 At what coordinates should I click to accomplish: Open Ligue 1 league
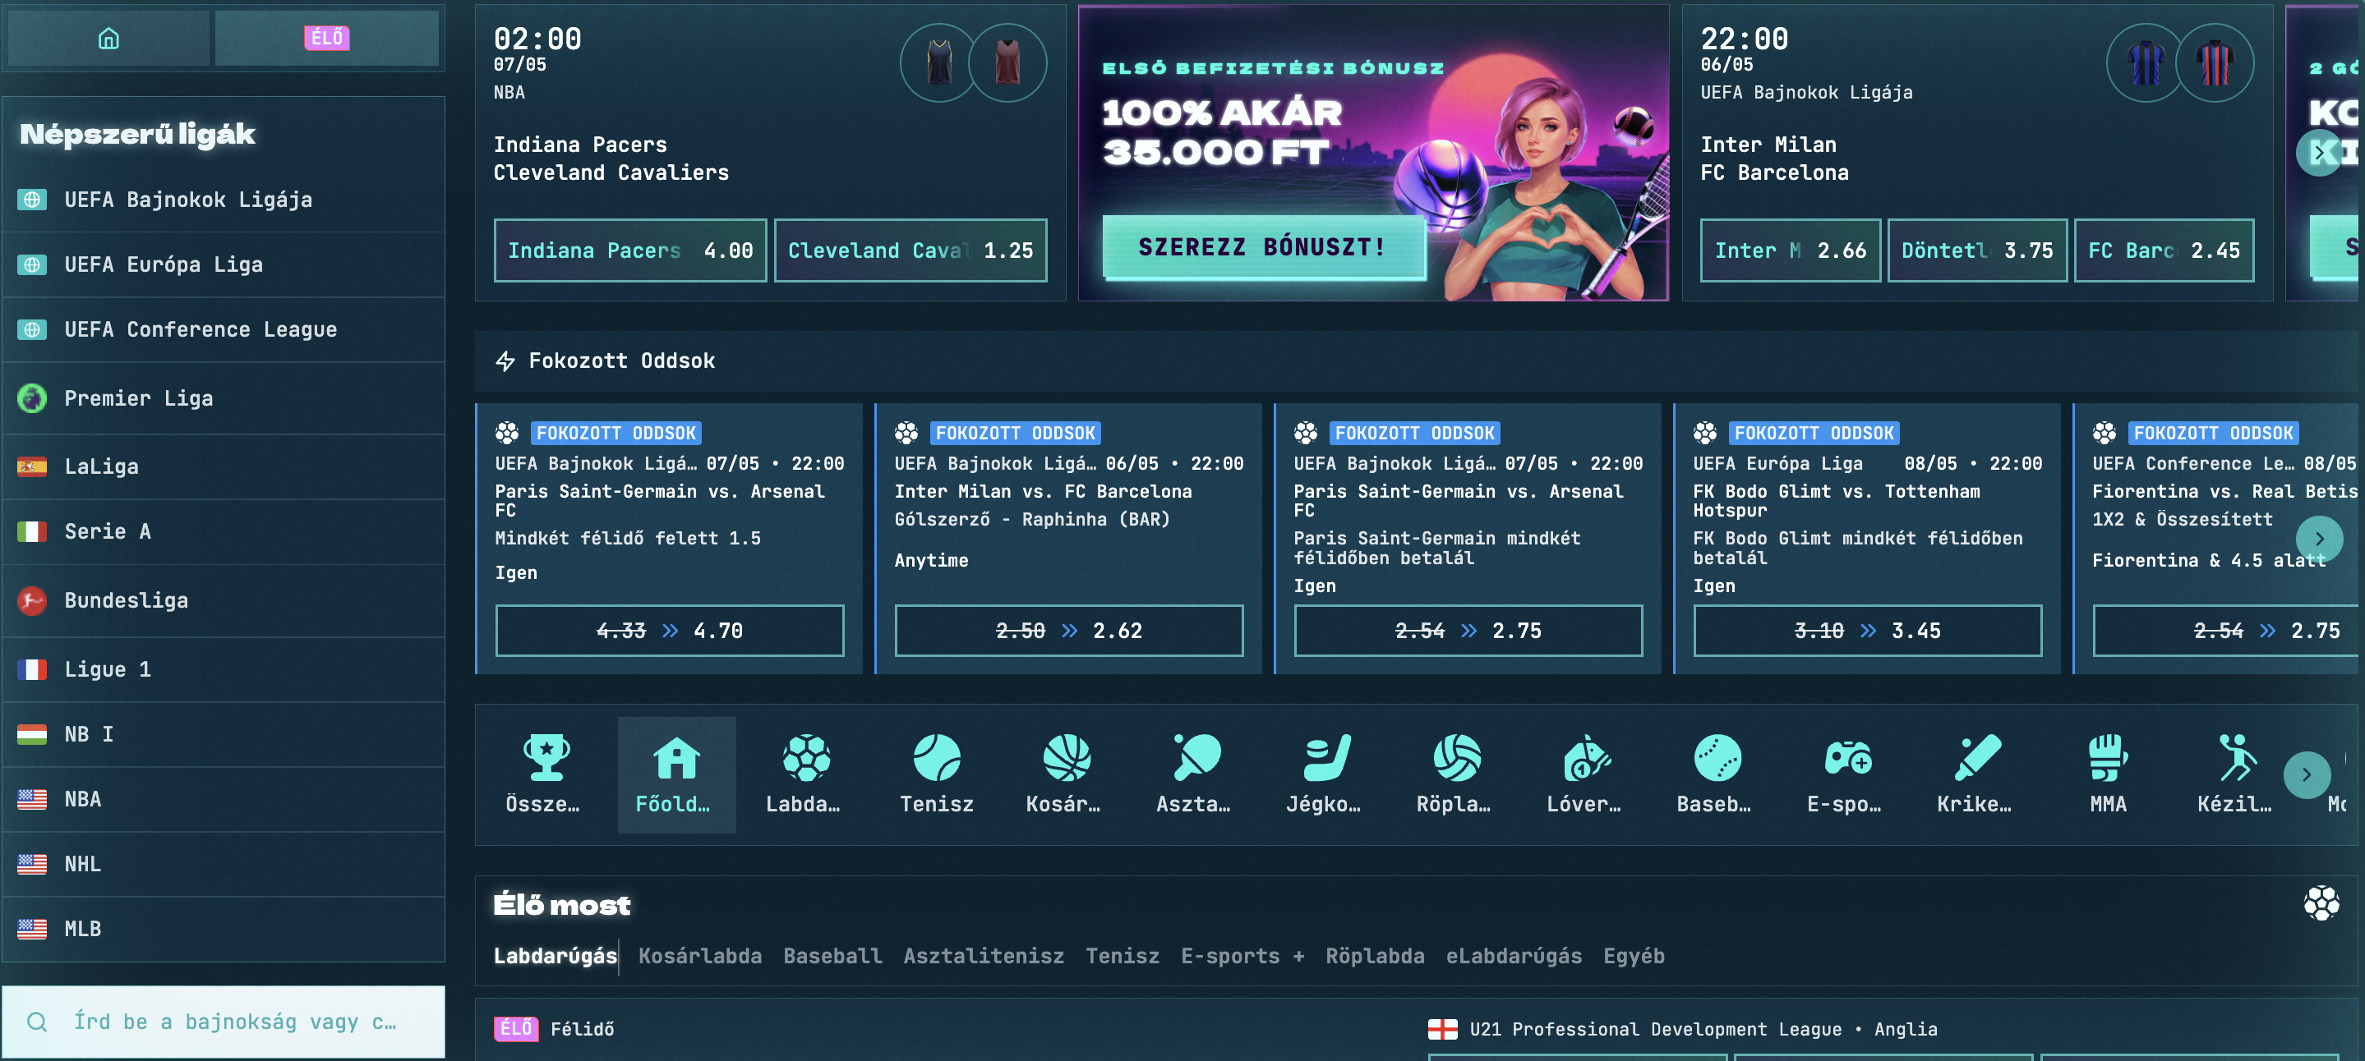(223, 669)
